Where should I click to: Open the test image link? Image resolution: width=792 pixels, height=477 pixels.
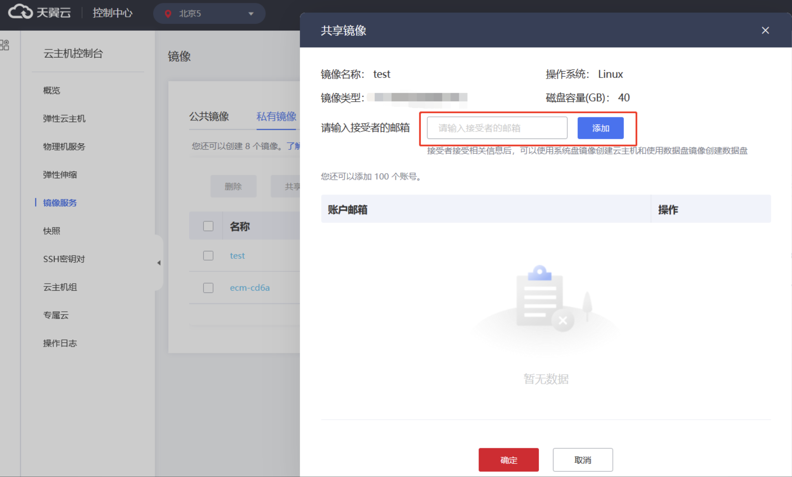click(237, 256)
